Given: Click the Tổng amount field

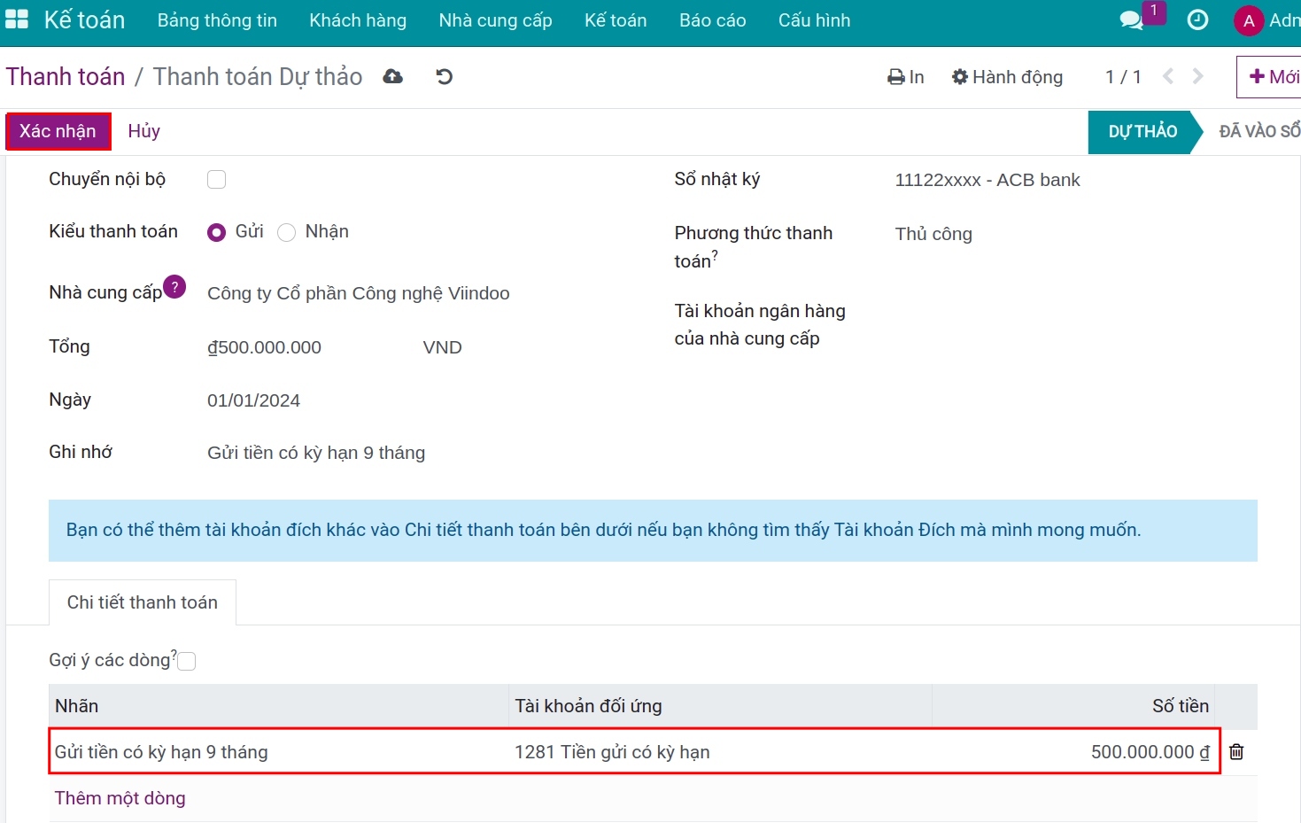Looking at the screenshot, I should click(265, 347).
